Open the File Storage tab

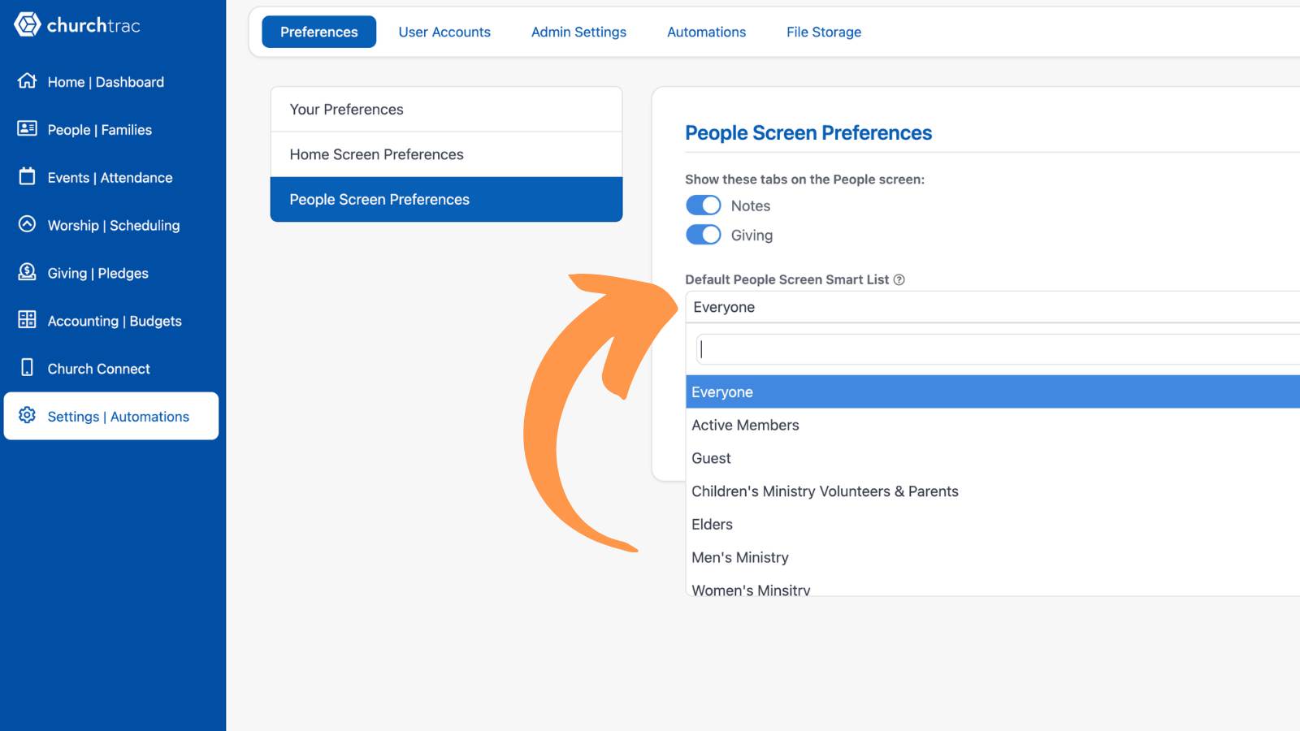(824, 32)
